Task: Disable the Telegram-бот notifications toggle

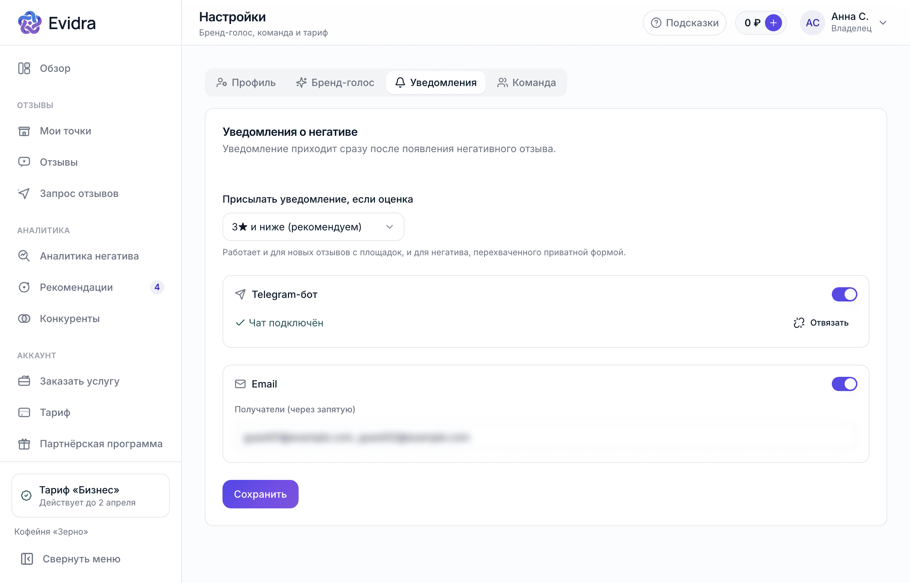Action: pyautogui.click(x=845, y=294)
